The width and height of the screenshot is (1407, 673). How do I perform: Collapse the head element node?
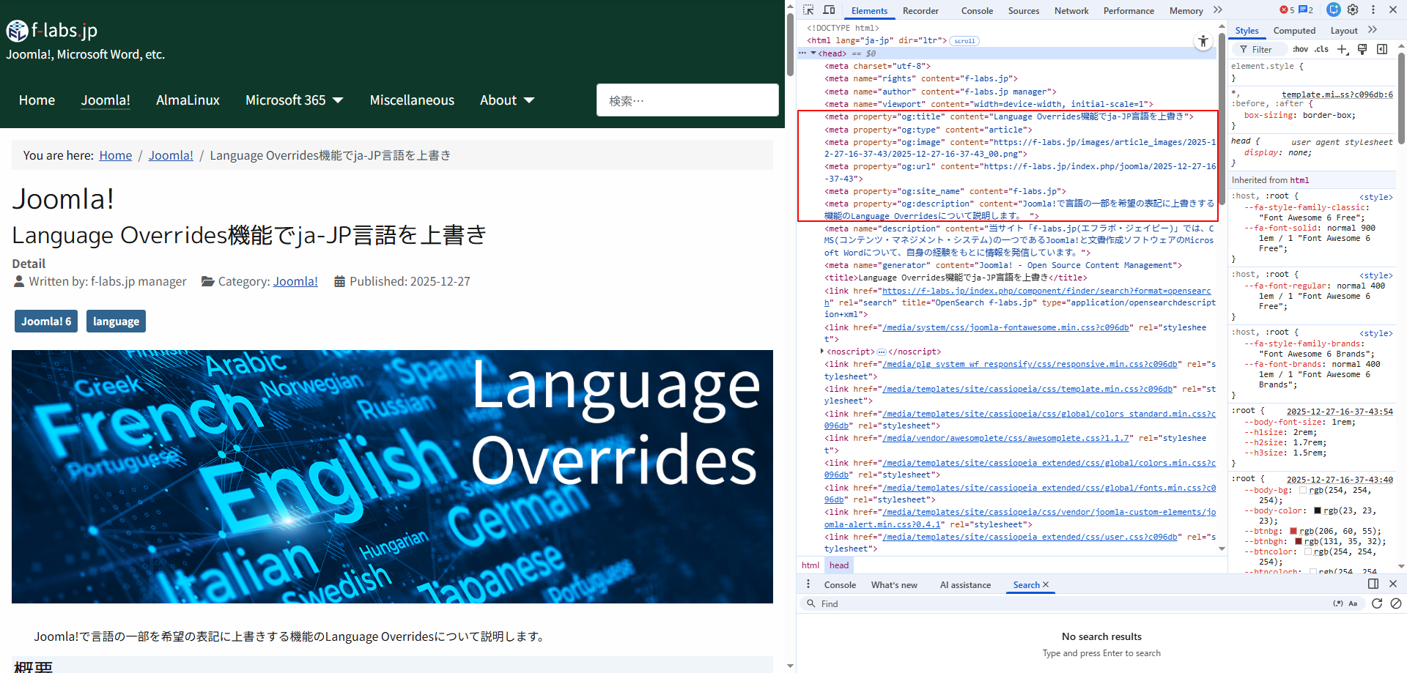(812, 53)
